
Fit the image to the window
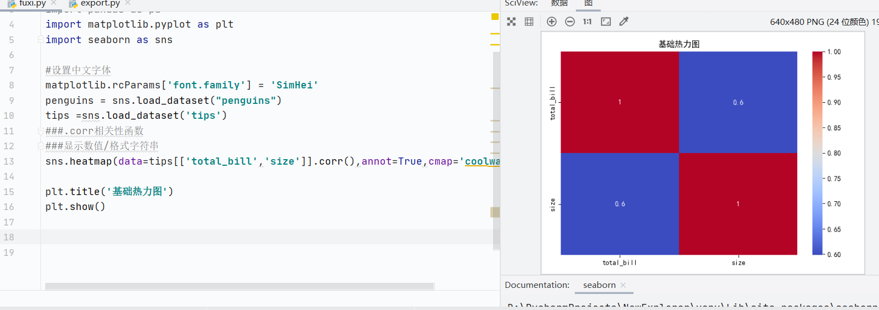tap(606, 22)
